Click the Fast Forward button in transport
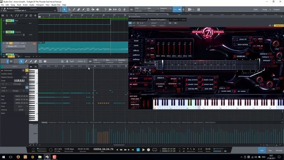 [125, 150]
